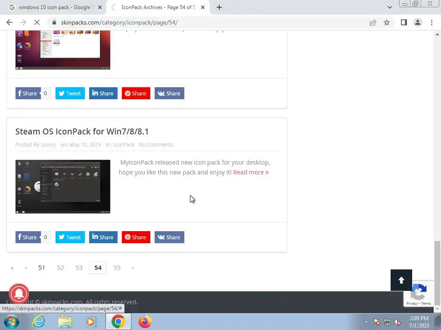This screenshot has height=330, width=441.
Task: Open a new tab with the plus button
Action: tap(219, 7)
